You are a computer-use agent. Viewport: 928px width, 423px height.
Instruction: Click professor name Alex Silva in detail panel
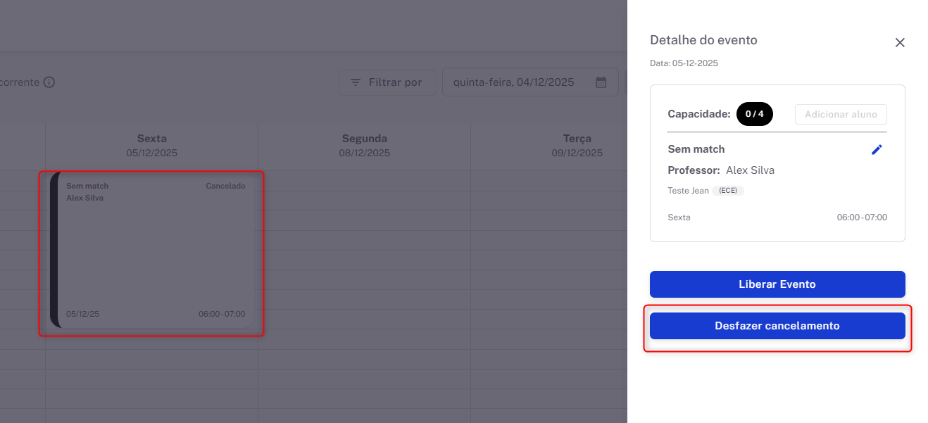coord(750,170)
